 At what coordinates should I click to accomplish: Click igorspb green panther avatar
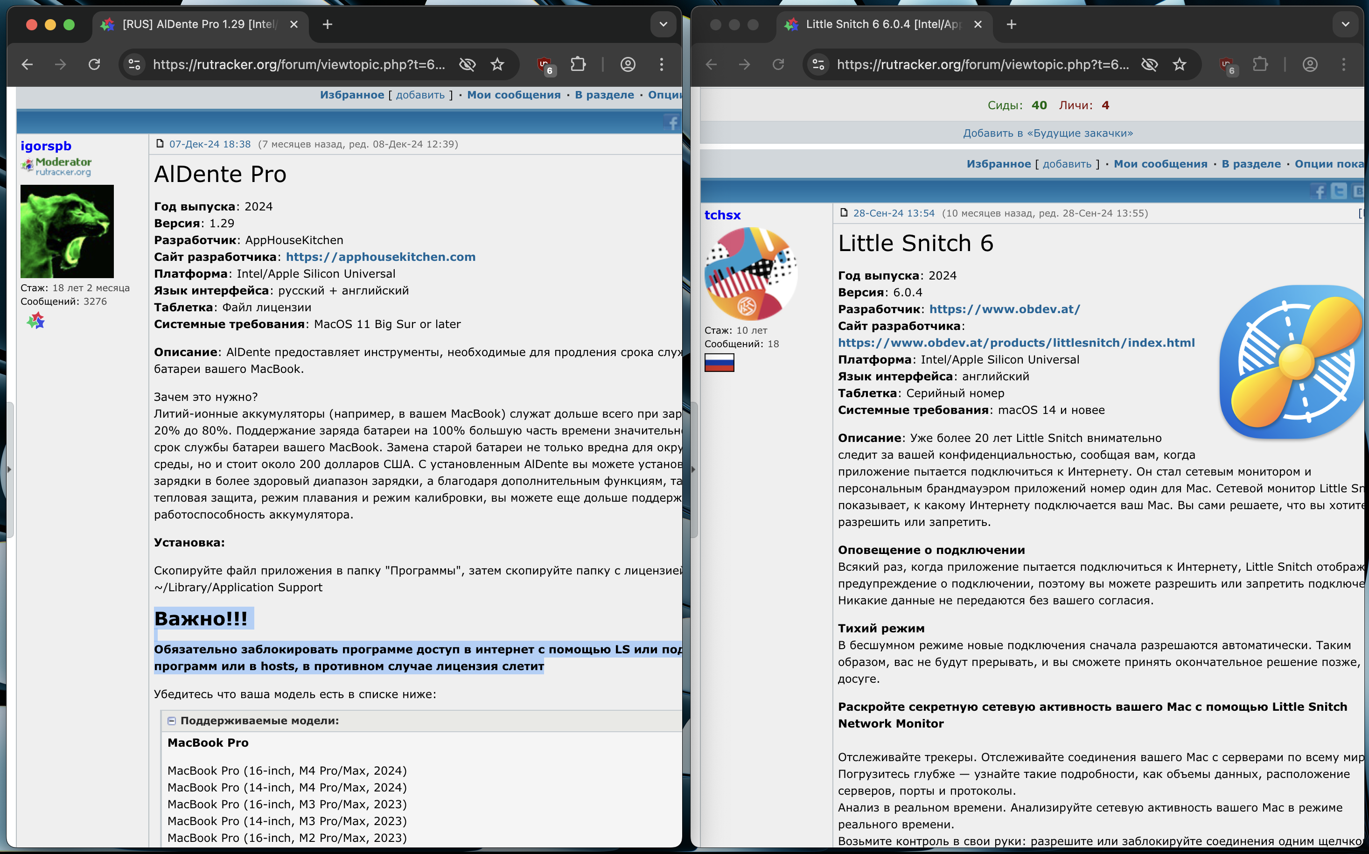pyautogui.click(x=67, y=231)
